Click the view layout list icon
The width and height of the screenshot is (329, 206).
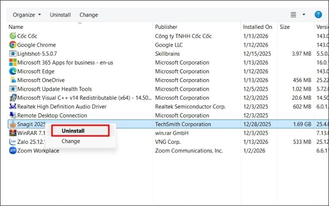pos(293,15)
